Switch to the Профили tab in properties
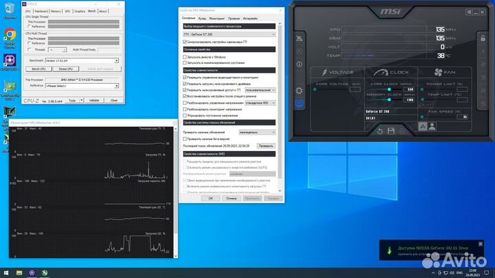 click(234, 19)
